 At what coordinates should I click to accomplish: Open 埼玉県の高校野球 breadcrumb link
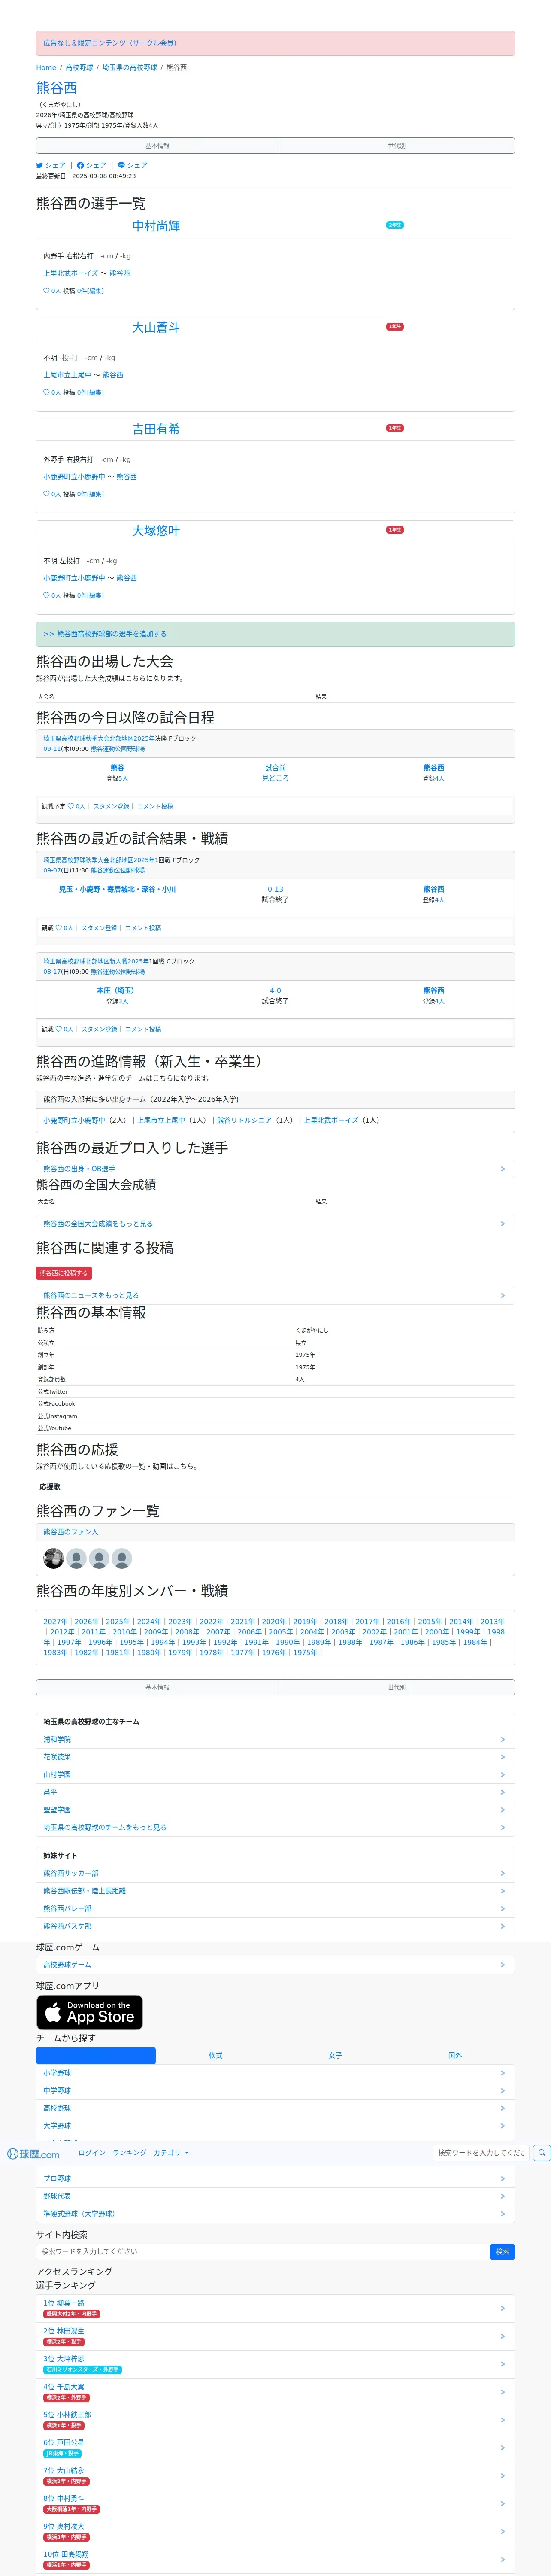pos(129,68)
